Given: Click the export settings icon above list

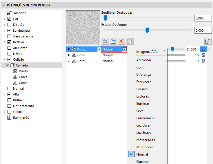Looking at the screenshot, I should pos(208,41).
